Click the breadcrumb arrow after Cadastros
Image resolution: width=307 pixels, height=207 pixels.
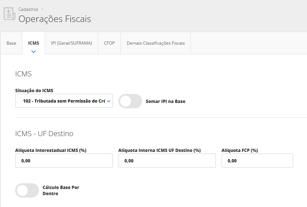(x=42, y=9)
